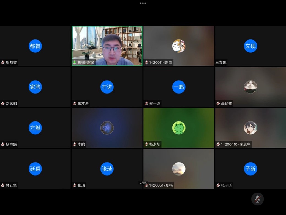
Task: Click the green microphone icon beside 机械-赵帝
Action: [x=75, y=63]
